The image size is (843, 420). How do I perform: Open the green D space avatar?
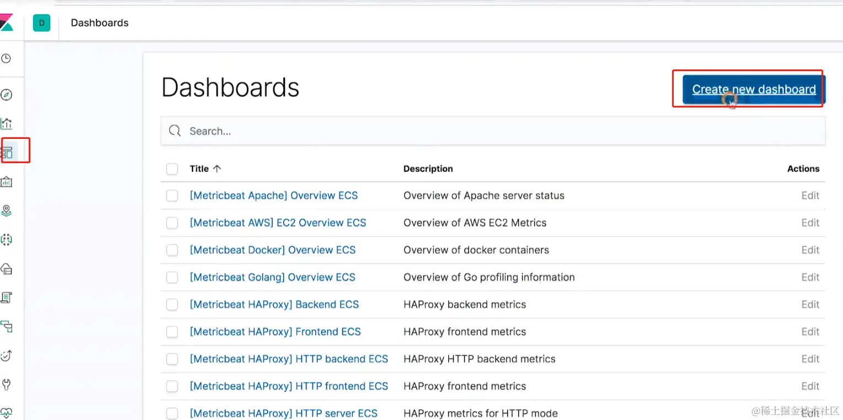click(41, 23)
